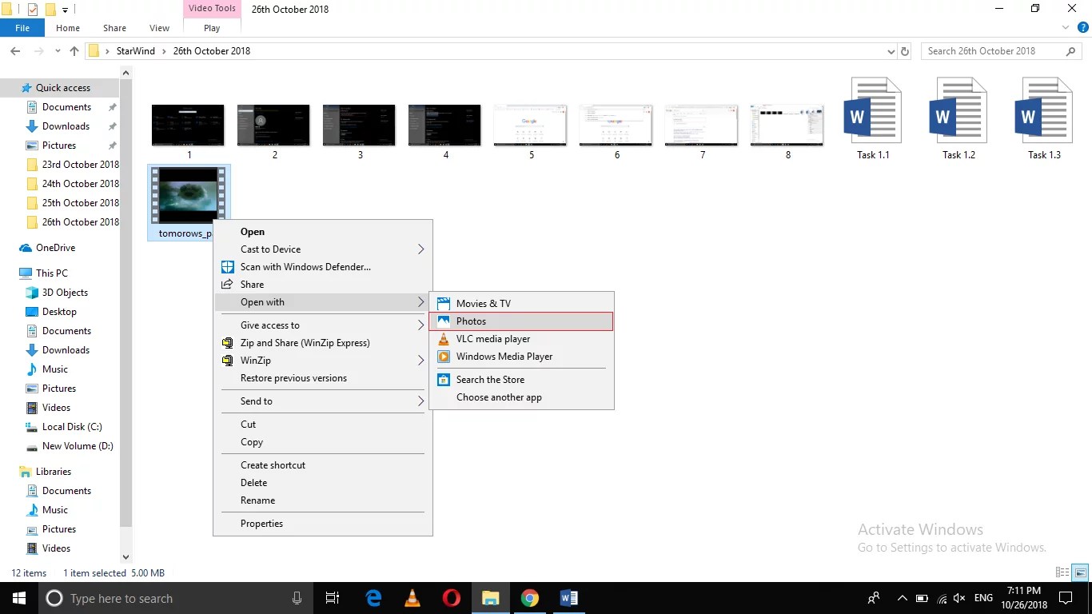Click Choose another app in the submenu
The width and height of the screenshot is (1092, 614).
coord(499,397)
